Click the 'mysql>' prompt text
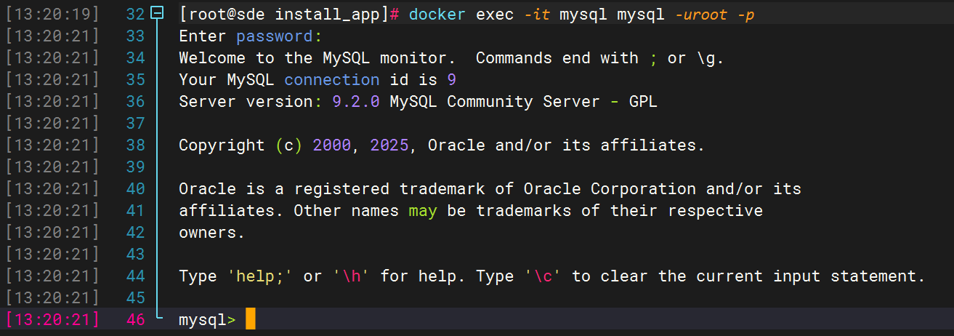 pos(207,319)
